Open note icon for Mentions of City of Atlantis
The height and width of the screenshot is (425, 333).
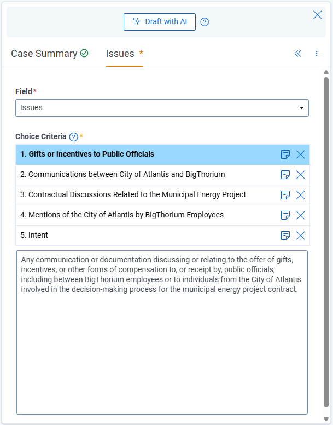(285, 215)
